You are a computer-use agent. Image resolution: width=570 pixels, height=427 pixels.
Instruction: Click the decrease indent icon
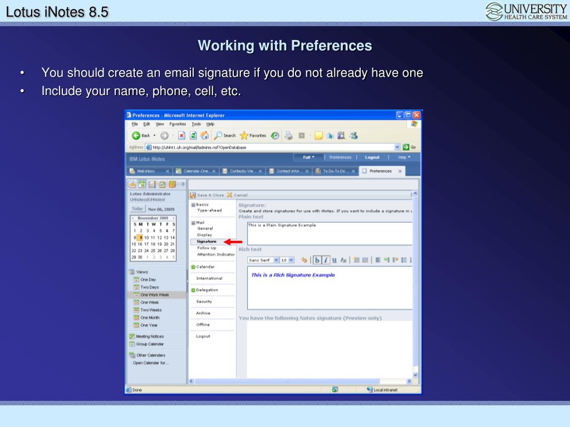386,260
